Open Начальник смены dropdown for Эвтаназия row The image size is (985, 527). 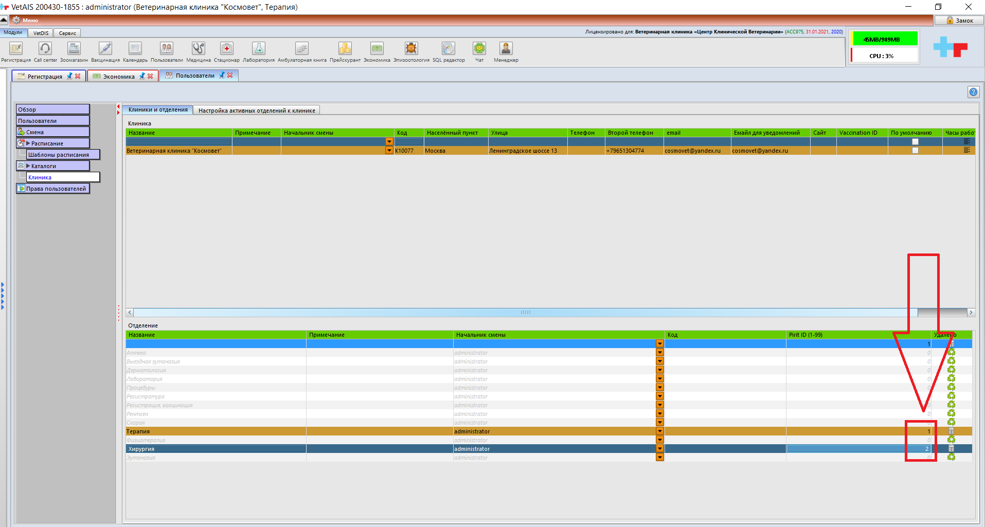point(660,458)
